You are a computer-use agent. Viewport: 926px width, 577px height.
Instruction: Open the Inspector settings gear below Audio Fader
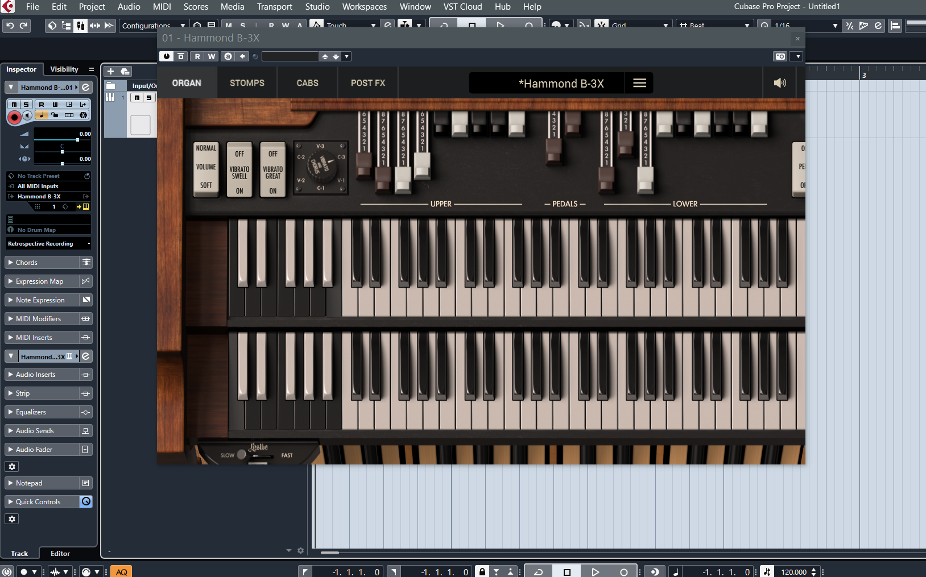[11, 467]
